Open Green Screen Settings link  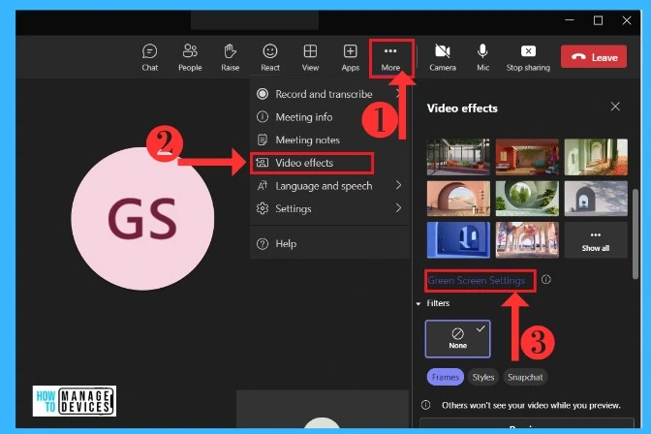477,281
